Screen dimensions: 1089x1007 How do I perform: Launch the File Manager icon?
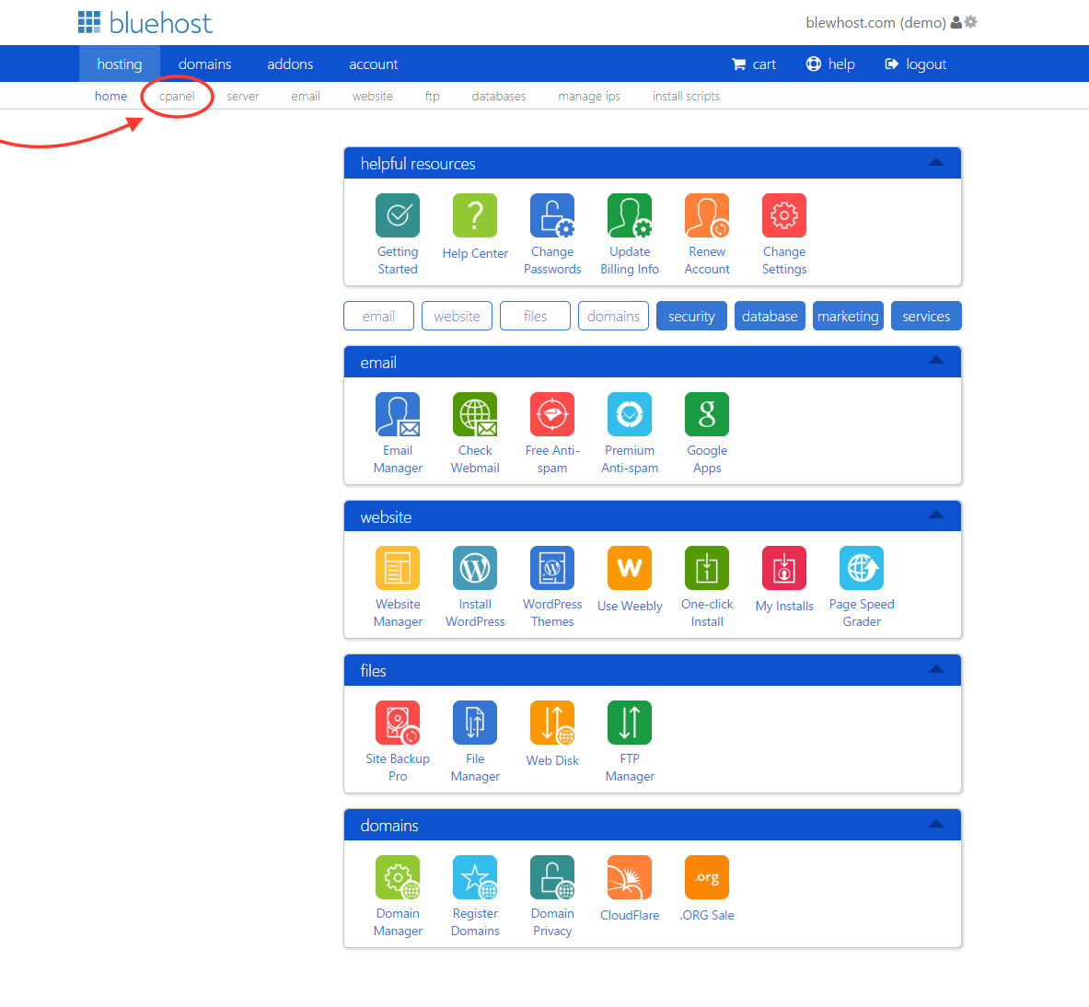coord(475,723)
